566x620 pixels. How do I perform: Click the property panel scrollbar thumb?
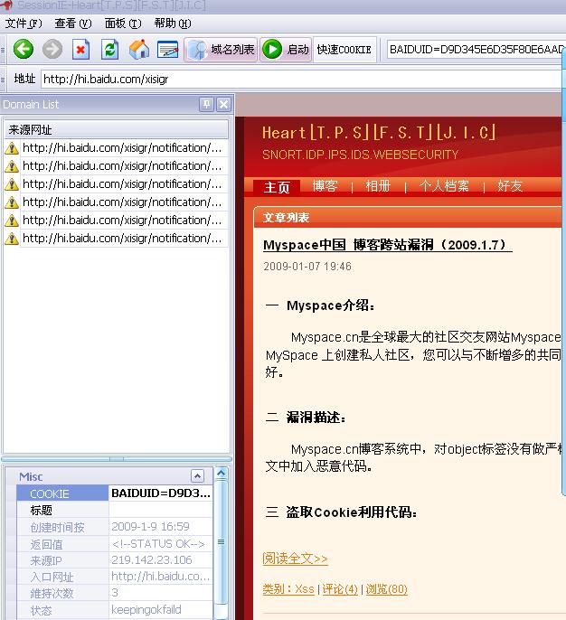tap(222, 541)
